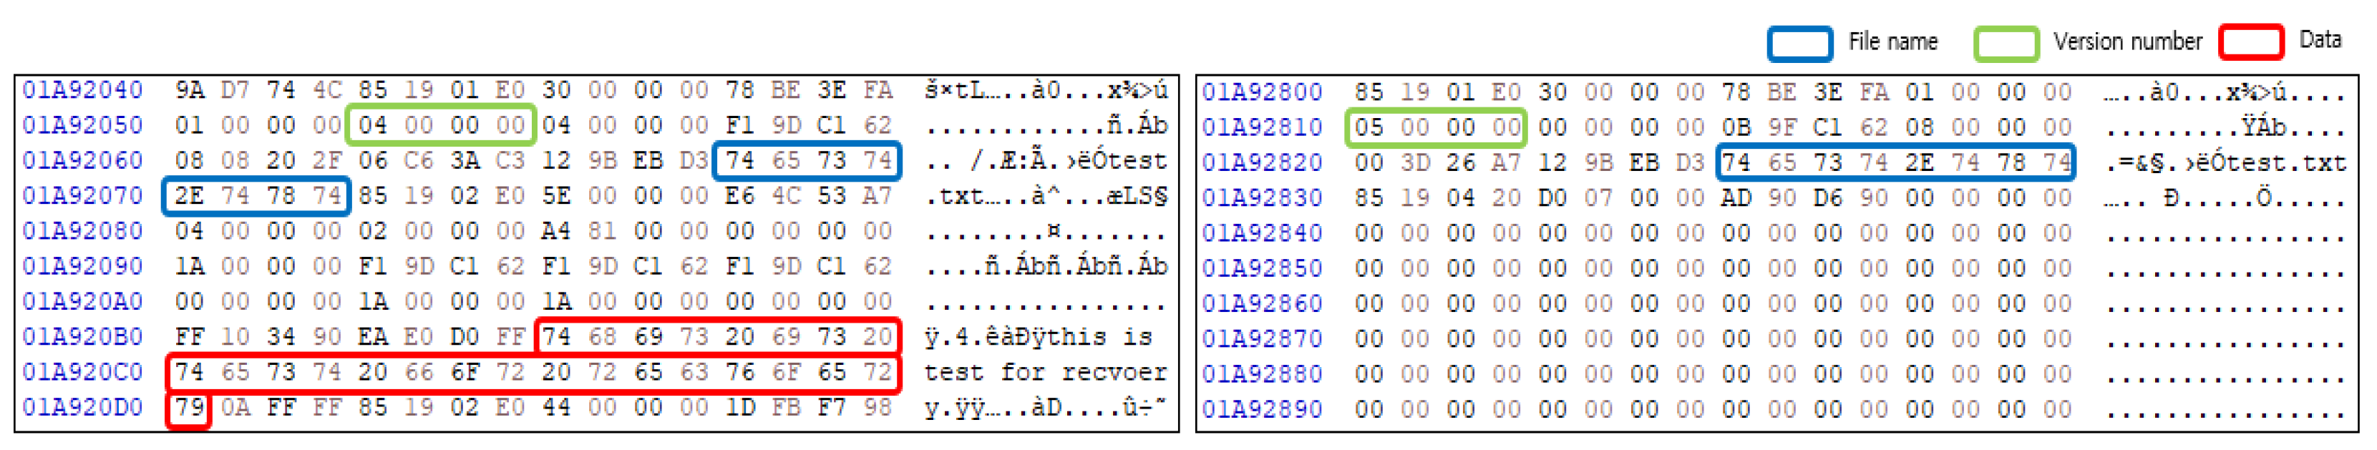Select address 01A92840

coord(1261,233)
